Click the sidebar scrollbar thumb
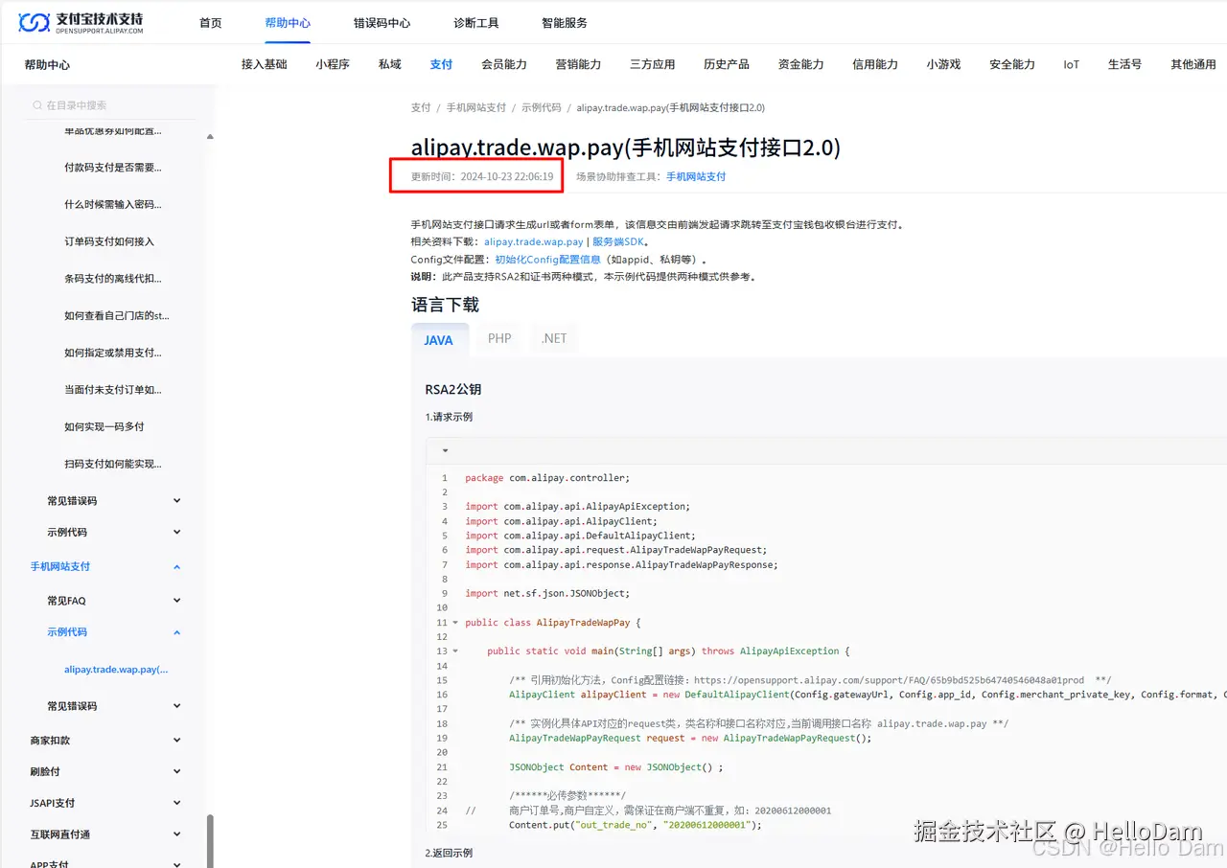Screen dimensions: 1227x868 (210, 840)
